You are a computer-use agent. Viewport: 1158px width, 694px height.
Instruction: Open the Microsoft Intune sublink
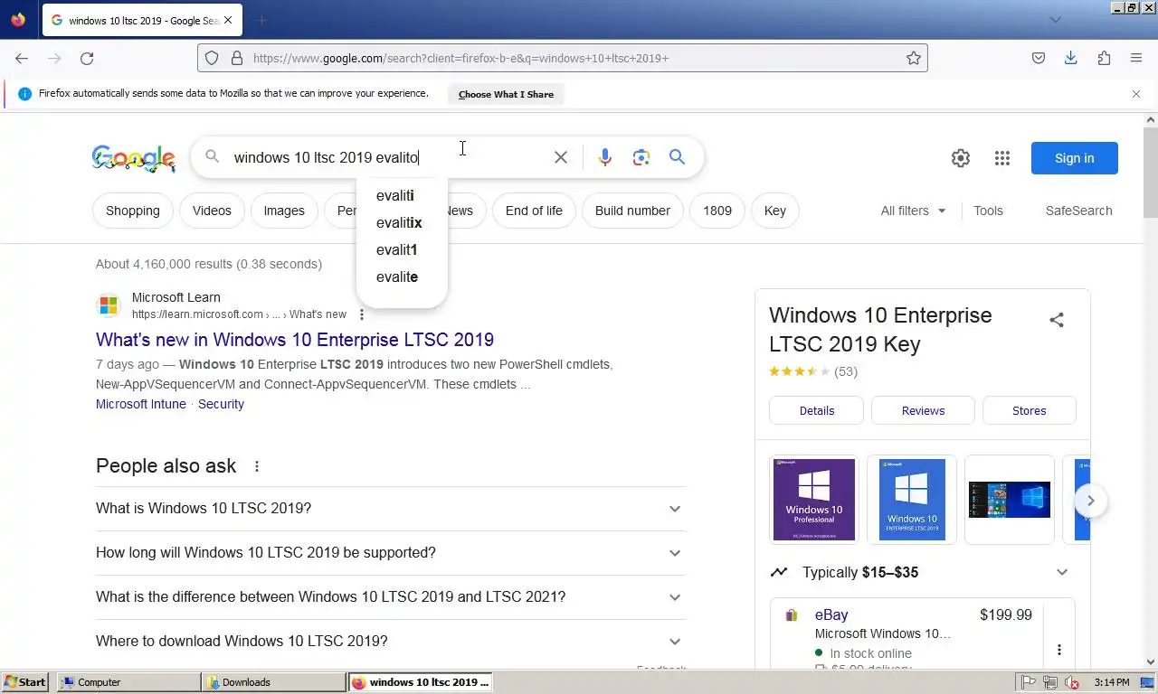[141, 404]
